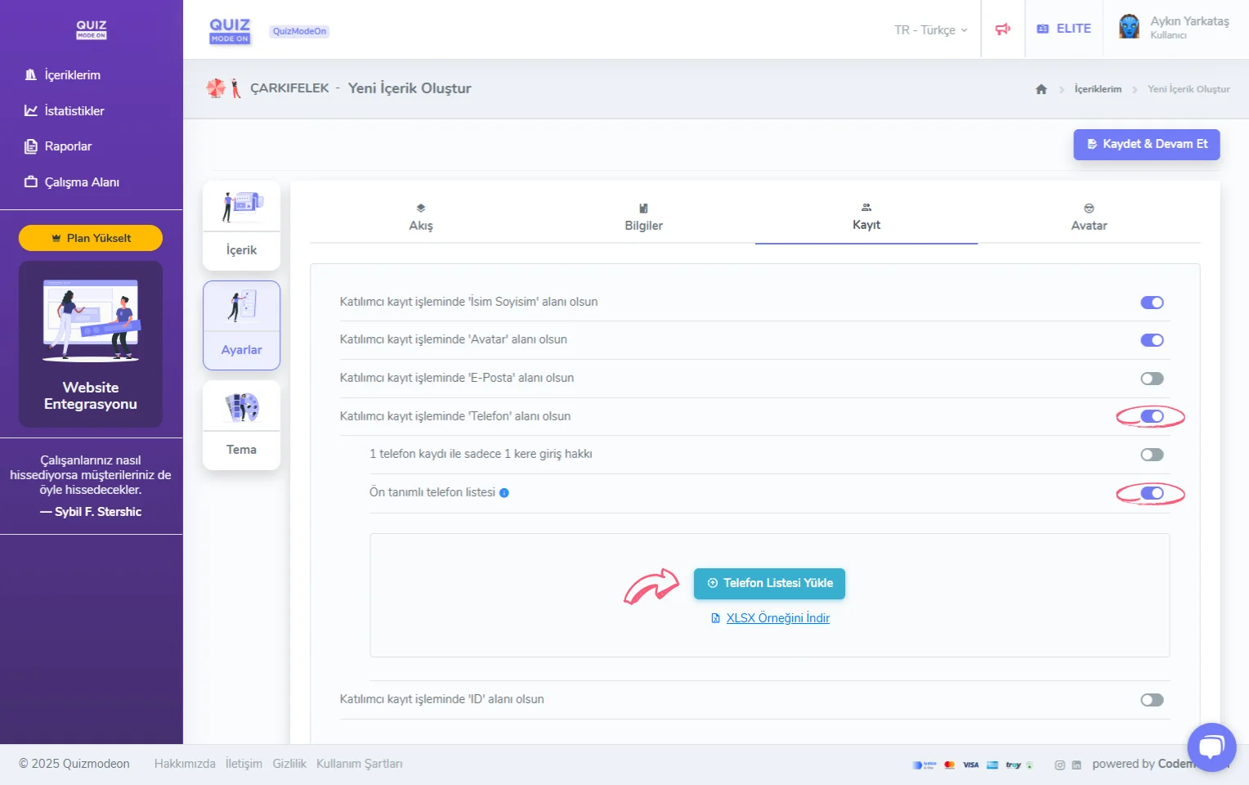The height and width of the screenshot is (785, 1249).
Task: Switch to the Avatar tab
Action: [1089, 217]
